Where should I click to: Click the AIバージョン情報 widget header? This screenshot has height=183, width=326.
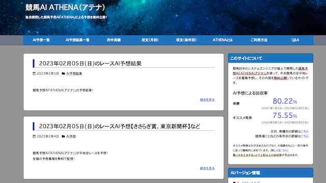pos(270,173)
